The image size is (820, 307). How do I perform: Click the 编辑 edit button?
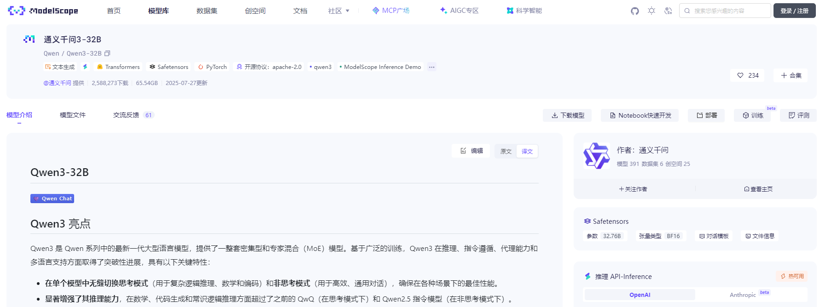471,151
